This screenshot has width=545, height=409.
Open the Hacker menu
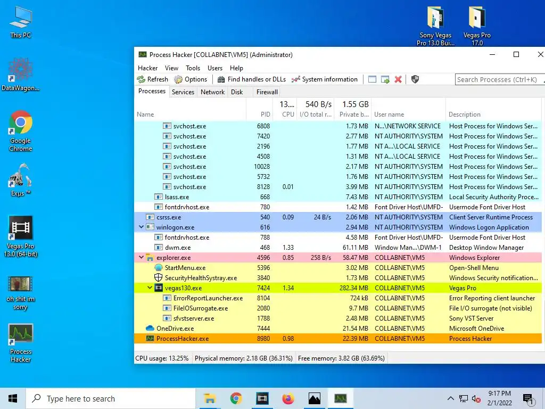(x=148, y=68)
